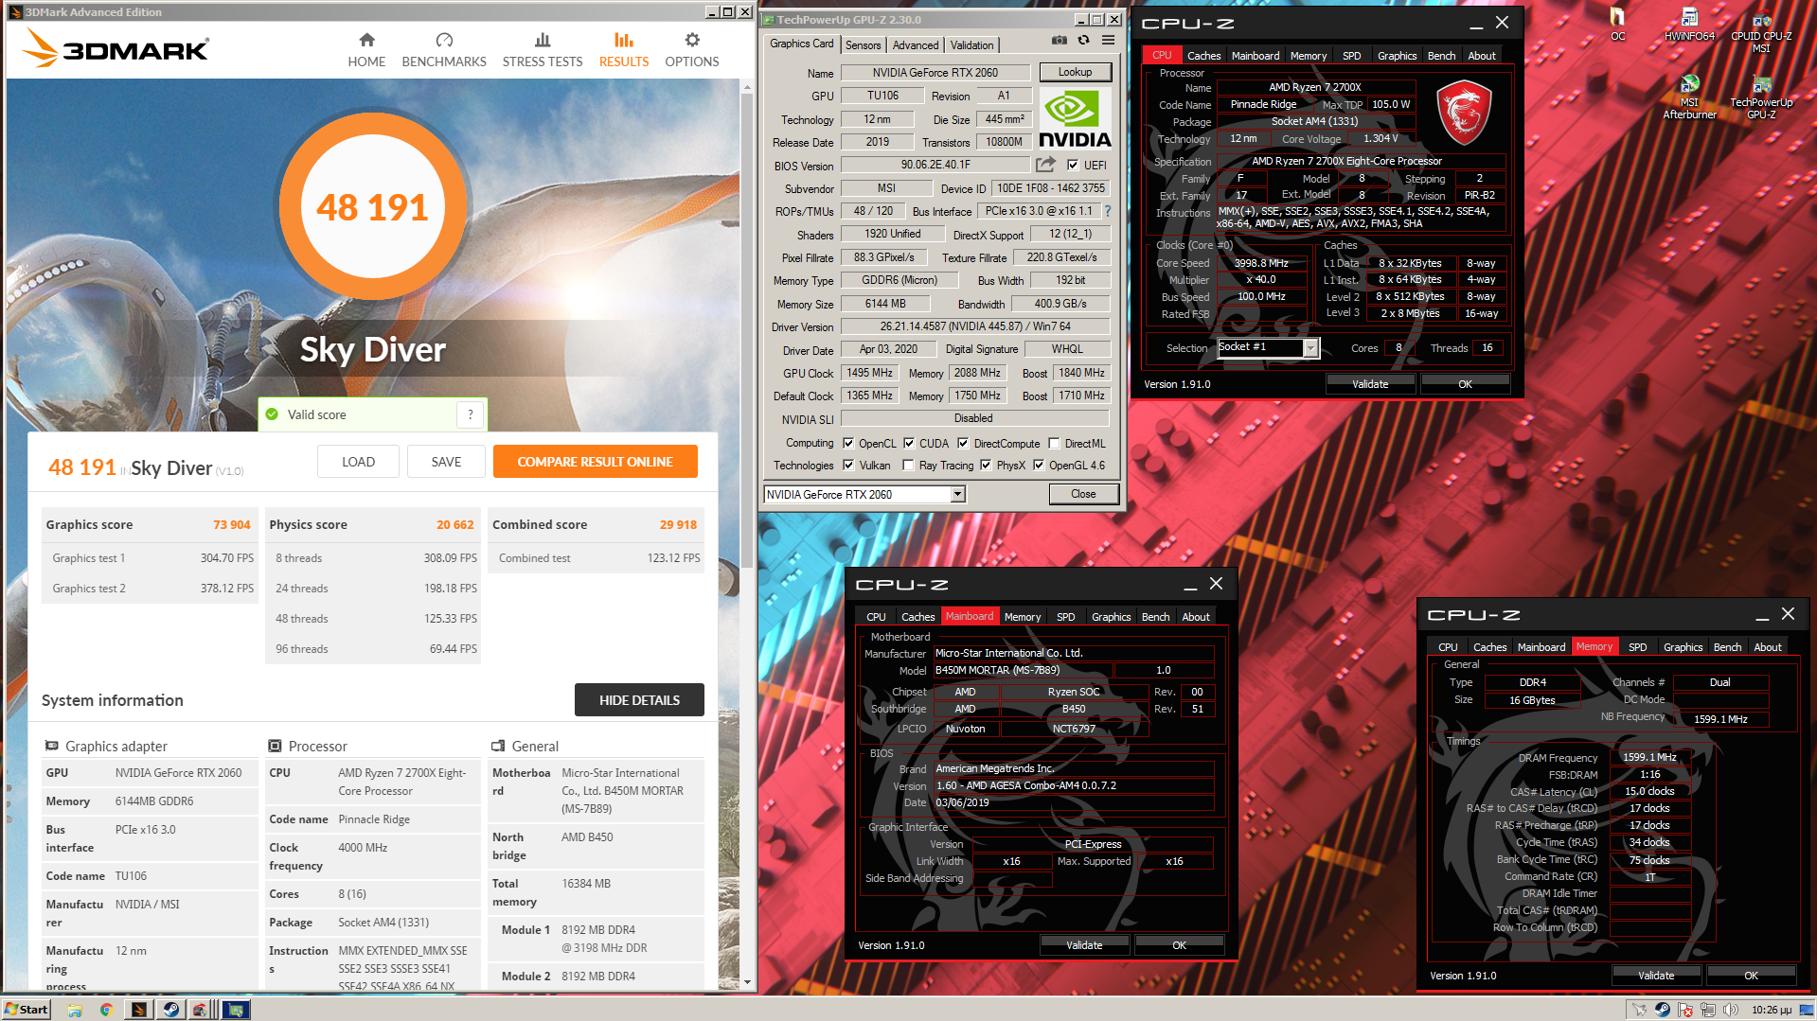Toggle the OpenGL 4.6 checkbox
This screenshot has height=1021, width=1817.
[1039, 465]
